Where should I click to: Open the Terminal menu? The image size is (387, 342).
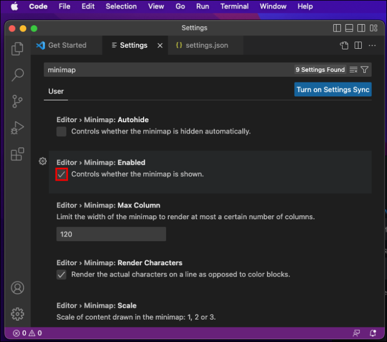pyautogui.click(x=234, y=6)
